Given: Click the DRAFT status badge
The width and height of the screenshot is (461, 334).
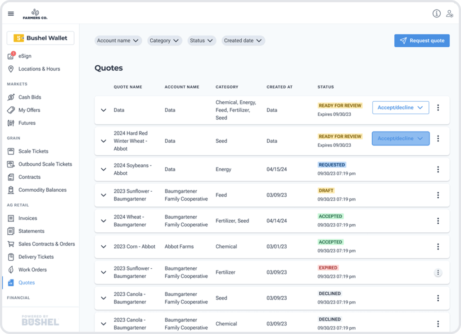Looking at the screenshot, I should coord(326,190).
